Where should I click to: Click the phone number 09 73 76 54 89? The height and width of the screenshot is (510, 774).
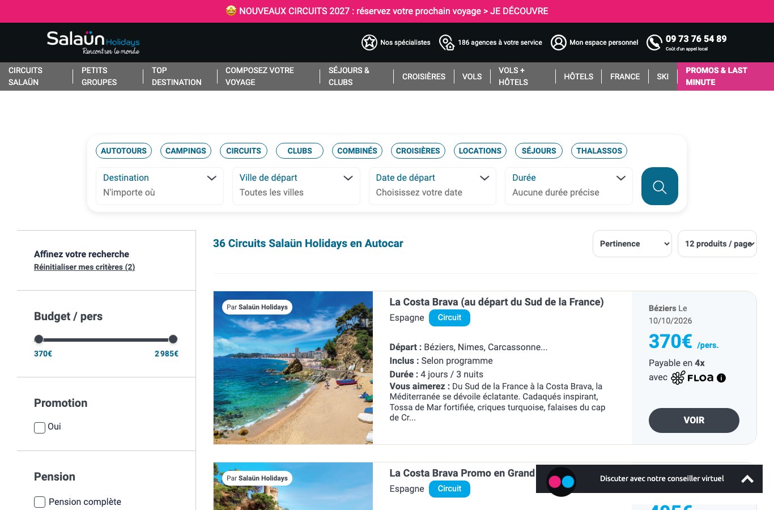click(696, 39)
